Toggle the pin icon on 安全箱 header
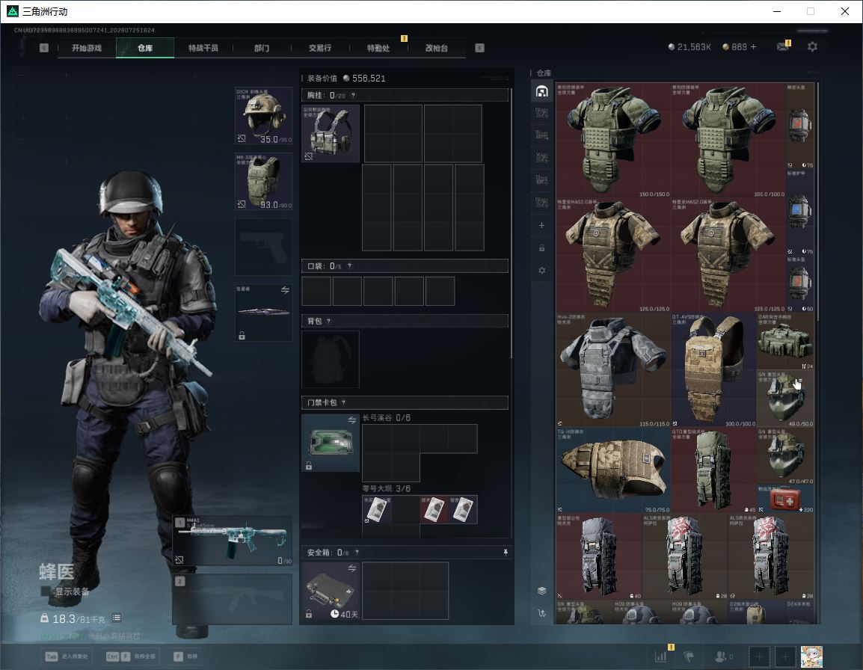 pos(506,552)
